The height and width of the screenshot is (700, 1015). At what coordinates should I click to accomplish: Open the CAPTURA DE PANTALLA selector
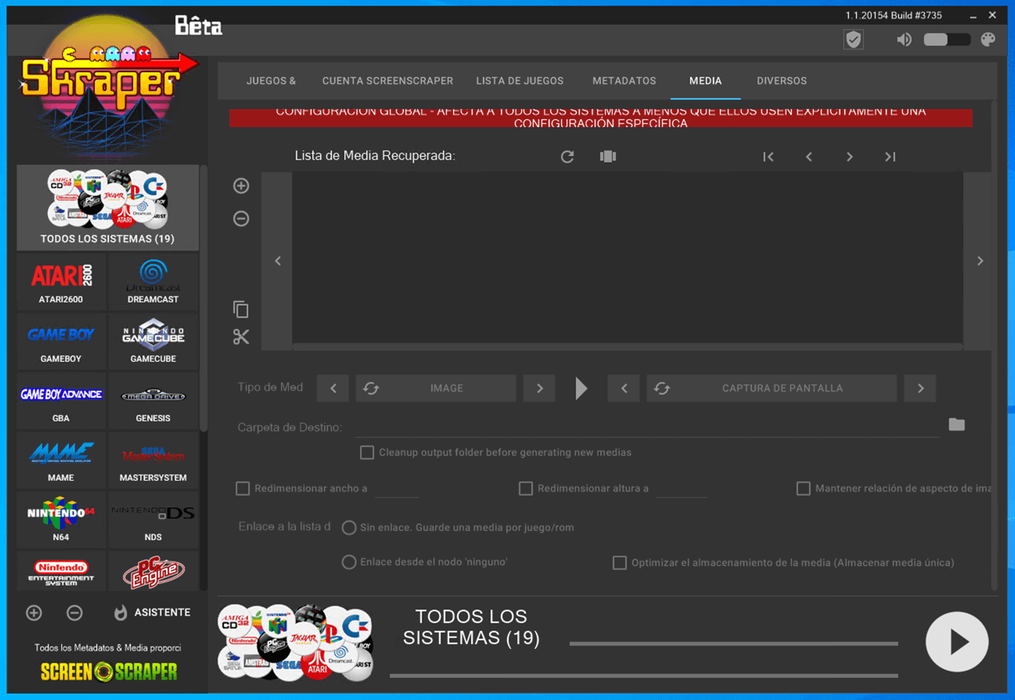click(x=772, y=388)
